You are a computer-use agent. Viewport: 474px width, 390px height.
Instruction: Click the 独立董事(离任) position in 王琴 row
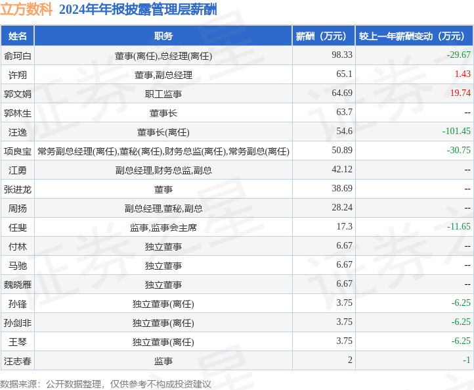(x=163, y=342)
